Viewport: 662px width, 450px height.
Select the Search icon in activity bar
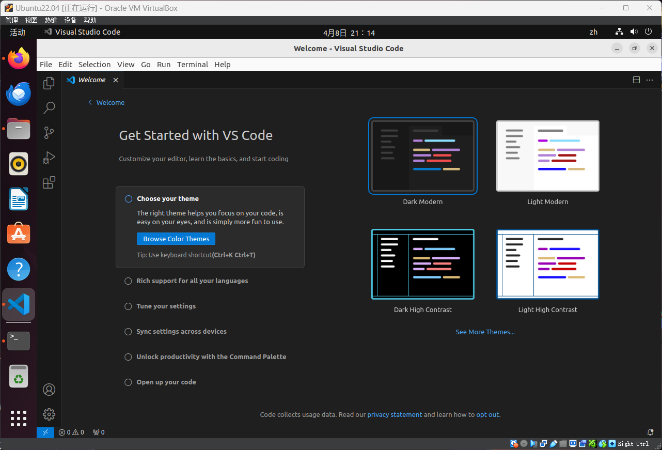pyautogui.click(x=49, y=107)
